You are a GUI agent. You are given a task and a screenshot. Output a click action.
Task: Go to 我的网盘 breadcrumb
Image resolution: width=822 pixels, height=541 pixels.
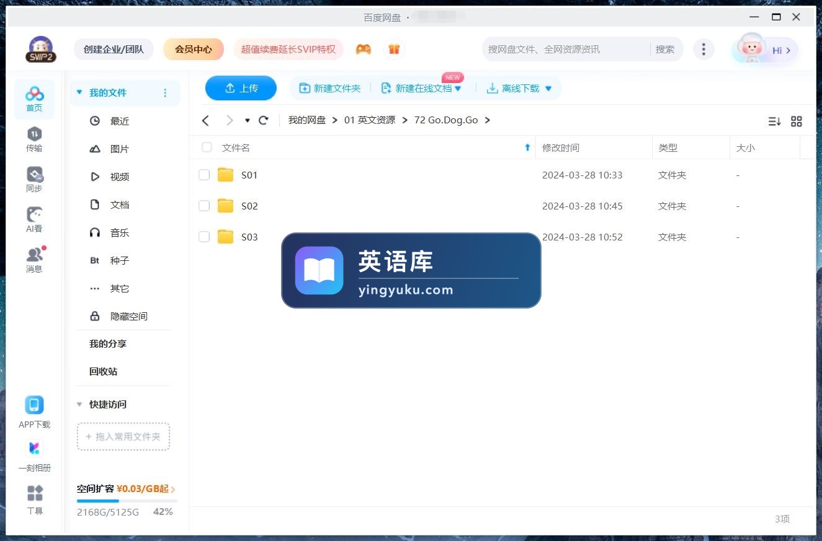click(307, 120)
